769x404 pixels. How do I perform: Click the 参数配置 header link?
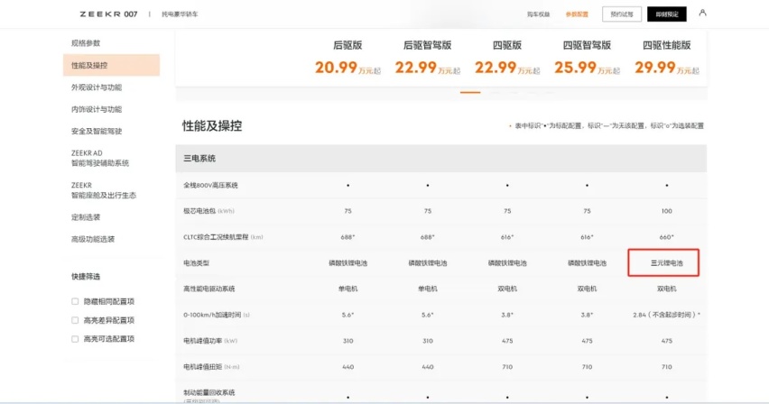(x=577, y=14)
